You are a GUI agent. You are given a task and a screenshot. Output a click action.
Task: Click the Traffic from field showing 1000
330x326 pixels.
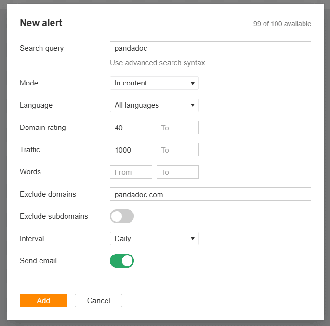[131, 150]
